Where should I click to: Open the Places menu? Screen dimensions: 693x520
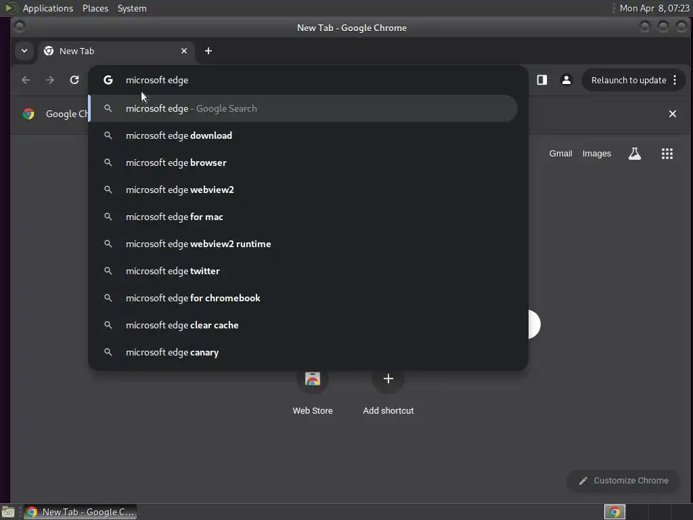[95, 8]
